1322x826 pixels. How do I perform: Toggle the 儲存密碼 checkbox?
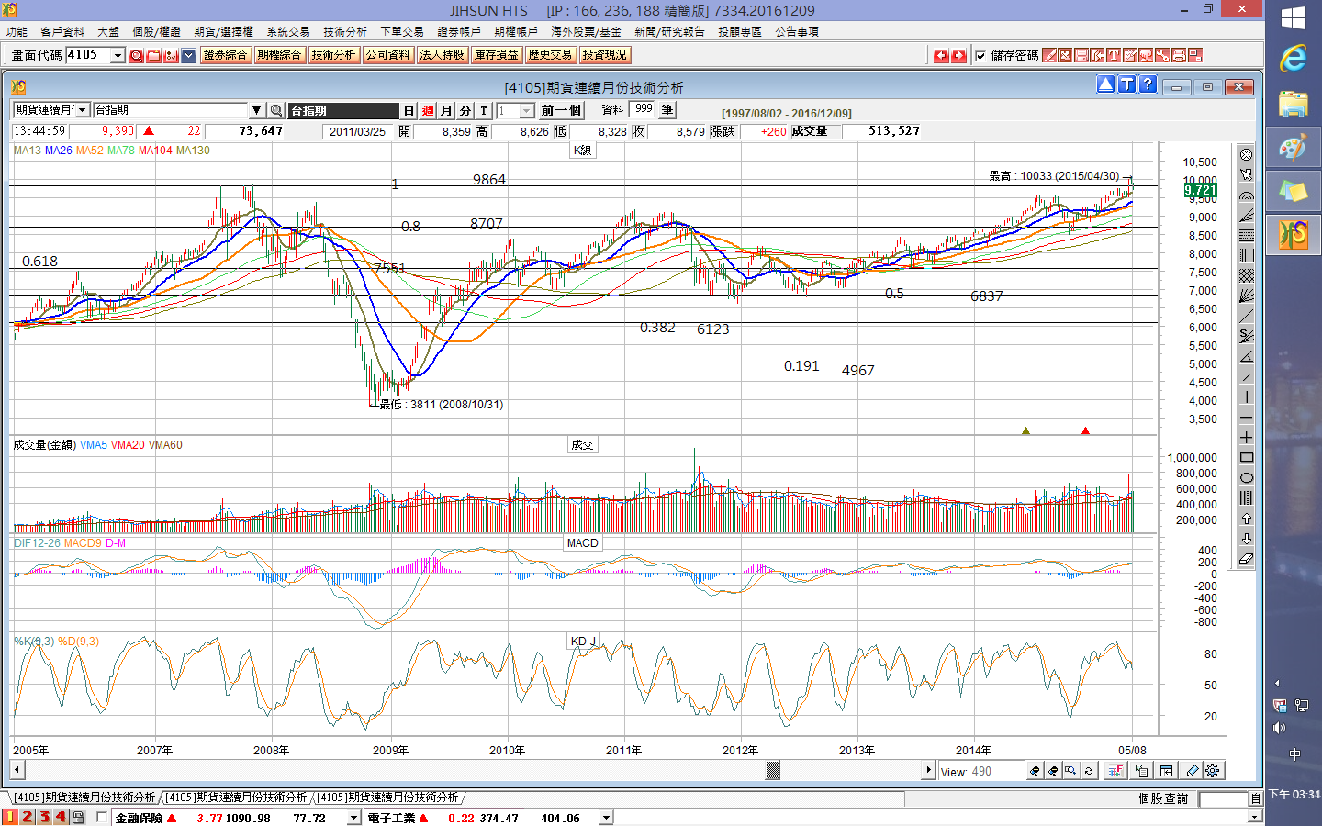click(980, 56)
